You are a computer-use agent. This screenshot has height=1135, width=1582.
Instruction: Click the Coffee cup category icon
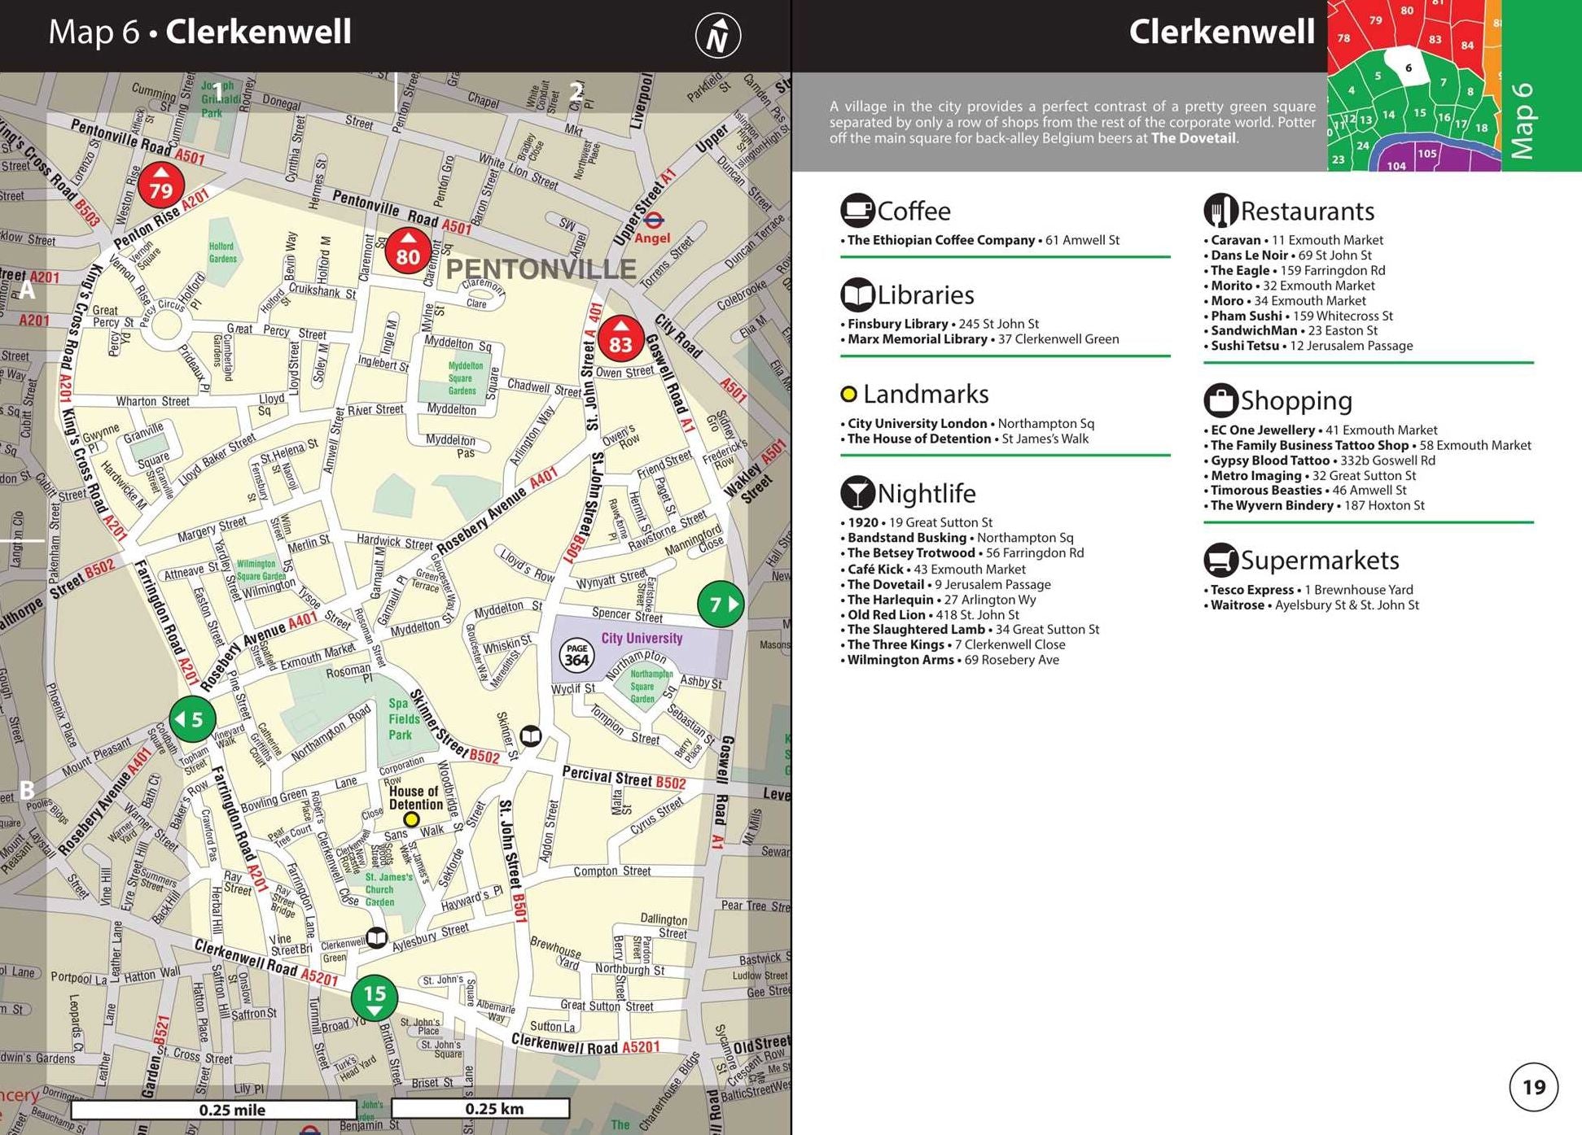857,211
